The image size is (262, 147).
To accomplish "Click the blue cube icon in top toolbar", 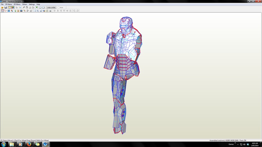I will coord(20,7).
